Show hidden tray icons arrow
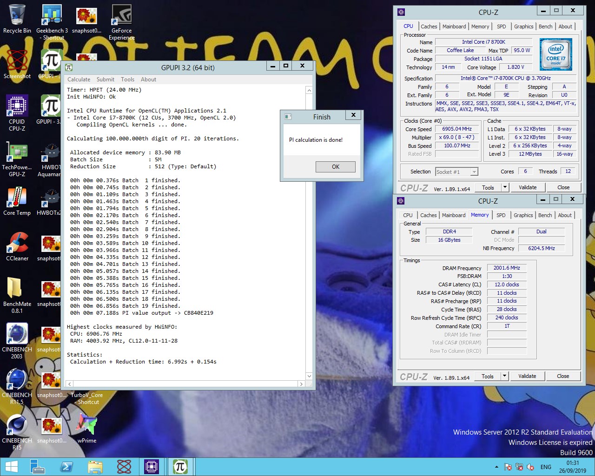This screenshot has width=595, height=476. 496,467
